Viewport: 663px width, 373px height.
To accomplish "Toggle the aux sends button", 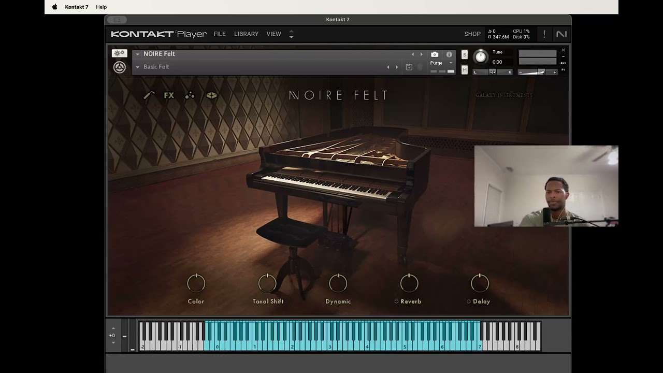I will 563,63.
